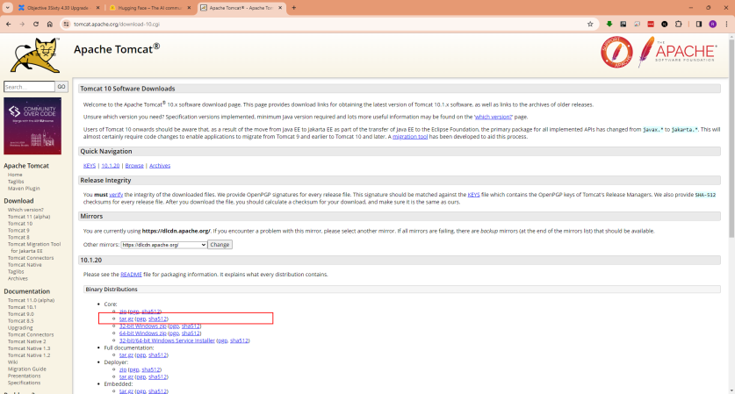
Task: Bookmark this page with the star icon
Action: tap(590, 24)
